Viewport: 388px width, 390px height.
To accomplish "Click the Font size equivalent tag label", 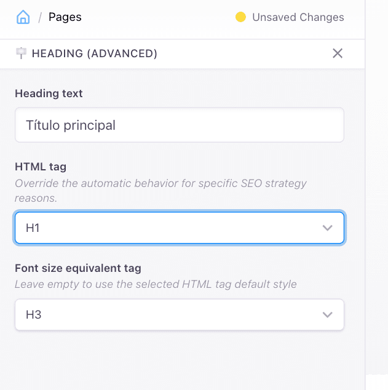I will tap(78, 268).
